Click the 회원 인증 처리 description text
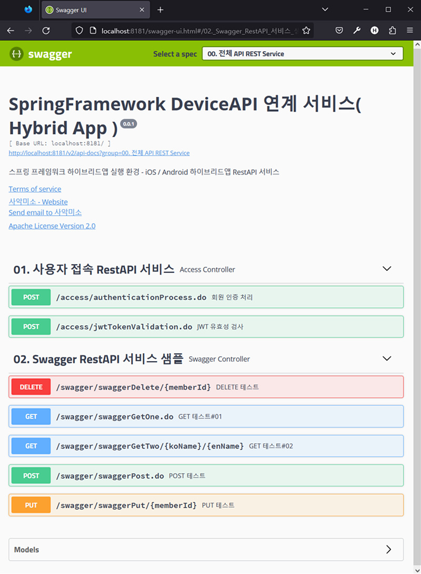The image size is (421, 574). [x=232, y=297]
